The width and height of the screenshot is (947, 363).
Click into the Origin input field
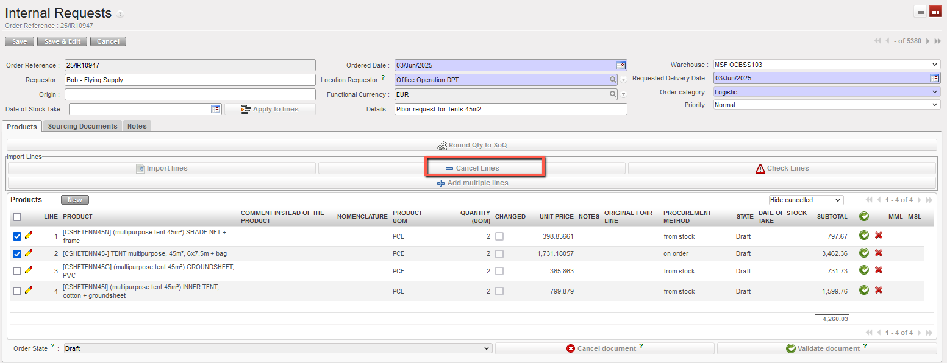(x=190, y=94)
